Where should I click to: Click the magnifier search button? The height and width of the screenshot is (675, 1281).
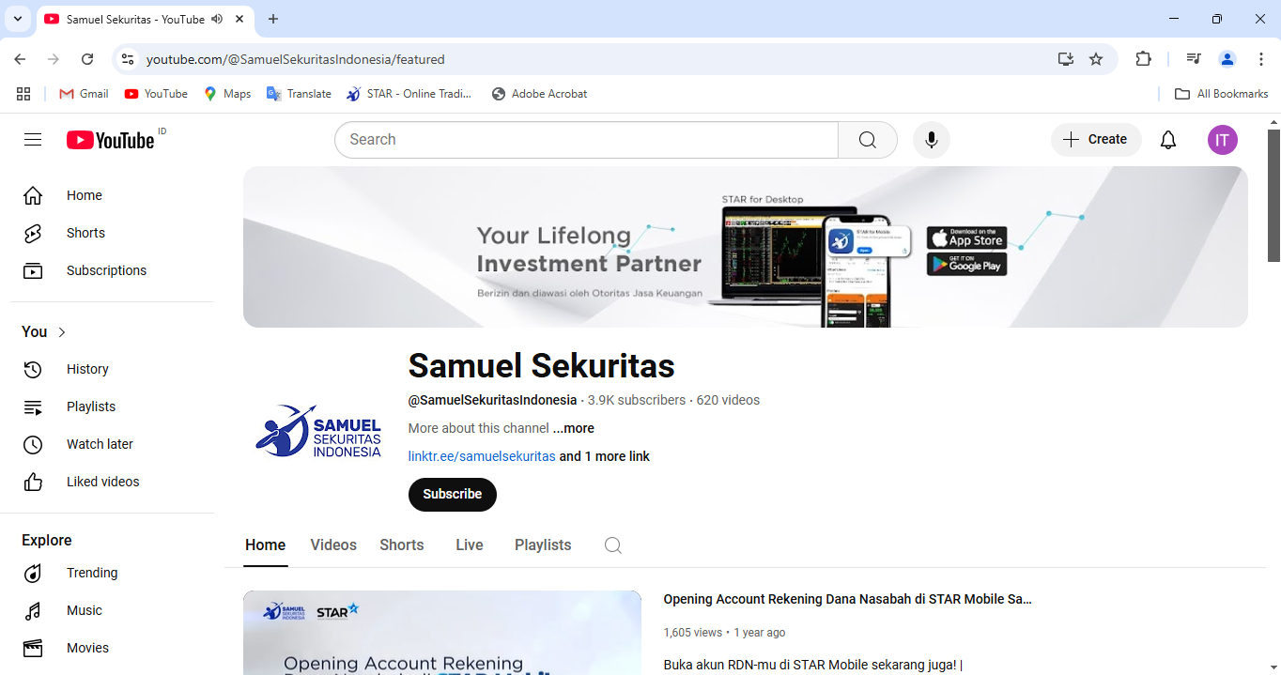tap(867, 140)
